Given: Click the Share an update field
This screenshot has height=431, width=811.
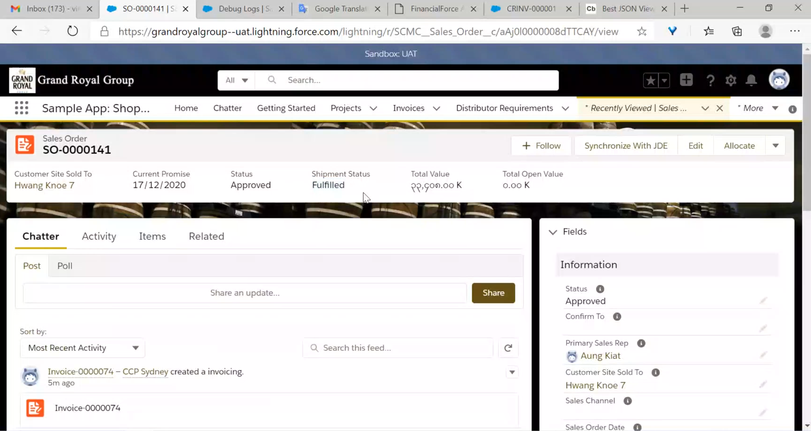Looking at the screenshot, I should (x=244, y=293).
